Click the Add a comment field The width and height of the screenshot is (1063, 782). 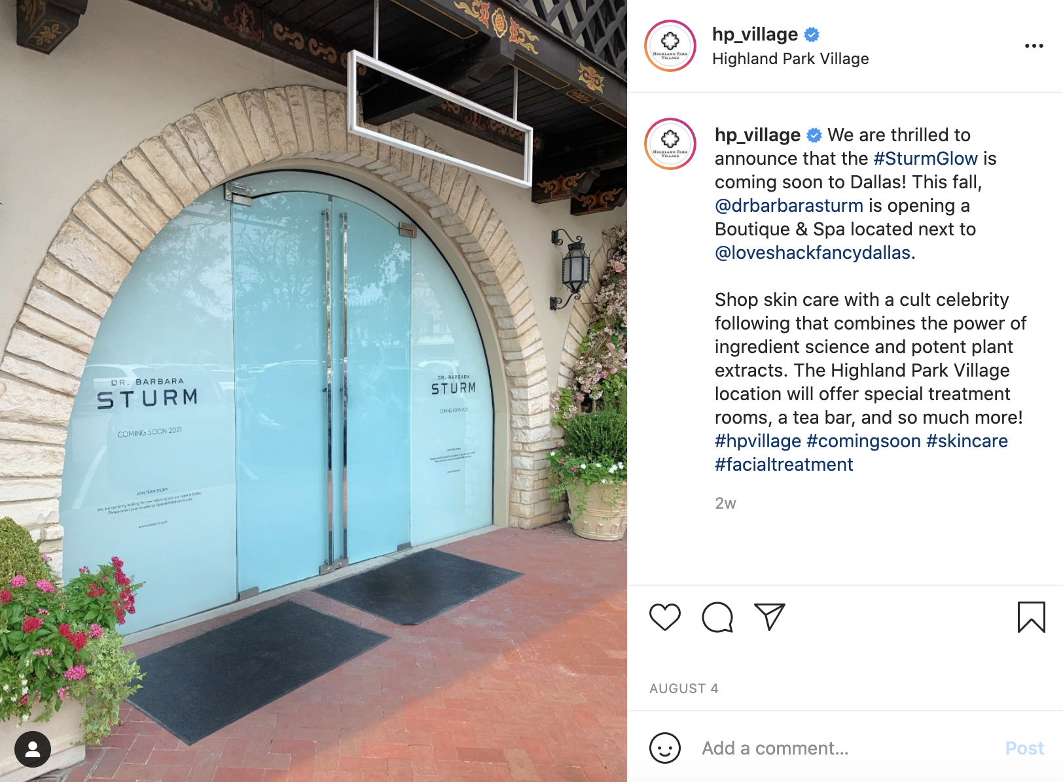coord(844,748)
